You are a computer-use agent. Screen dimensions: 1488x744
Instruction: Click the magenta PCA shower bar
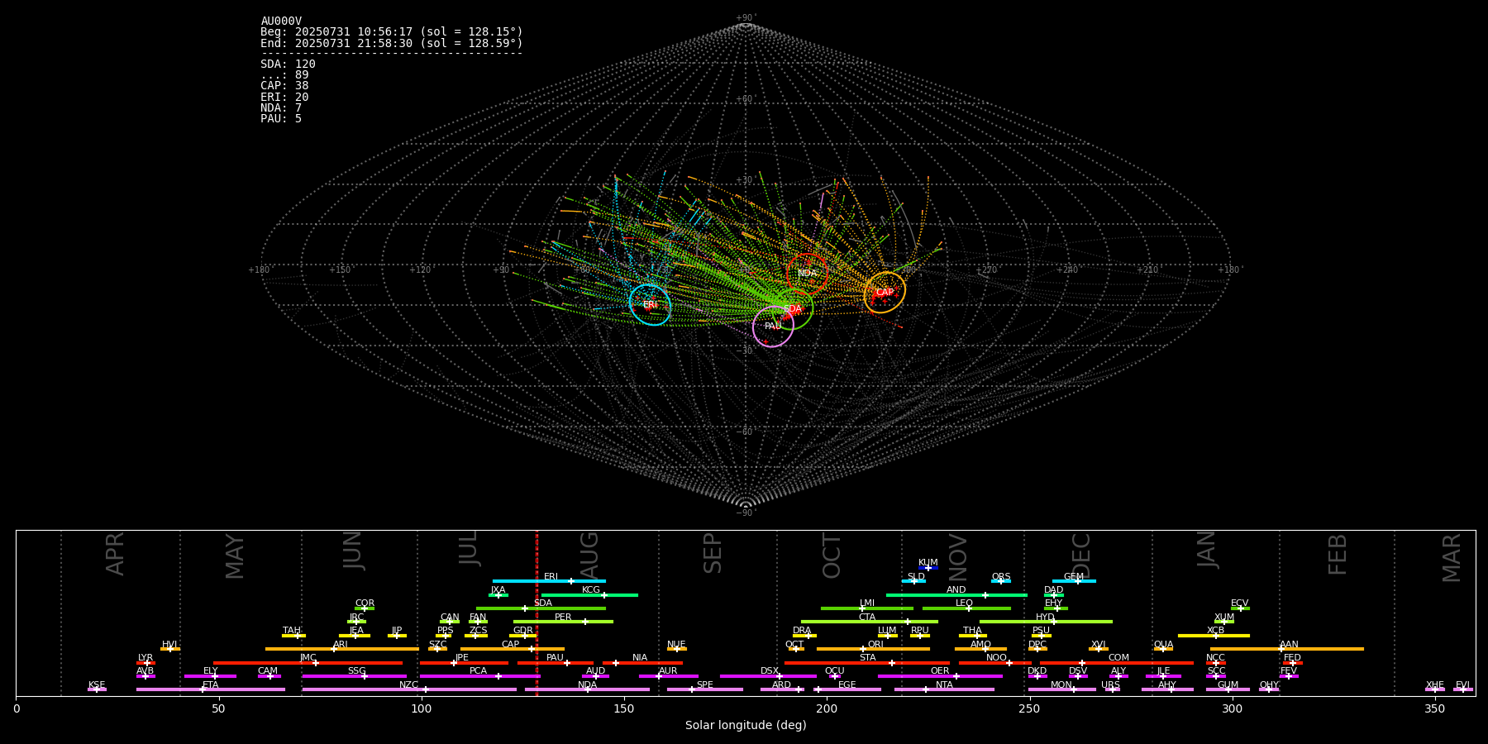[479, 676]
